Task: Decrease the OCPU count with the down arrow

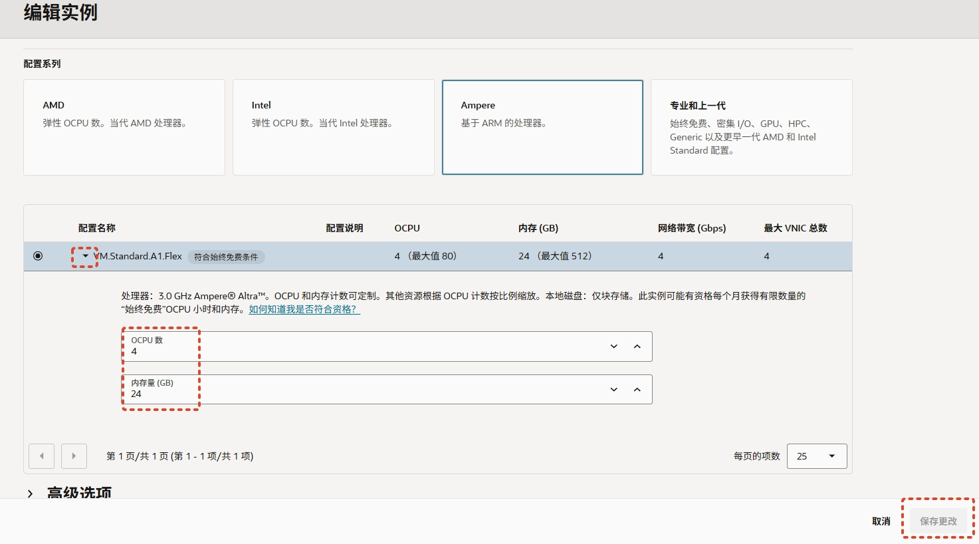Action: (x=613, y=346)
